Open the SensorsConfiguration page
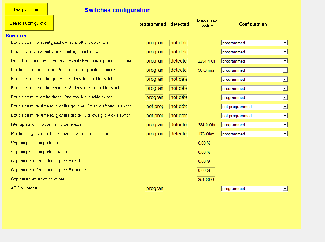The width and height of the screenshot is (325, 242). coord(29,23)
